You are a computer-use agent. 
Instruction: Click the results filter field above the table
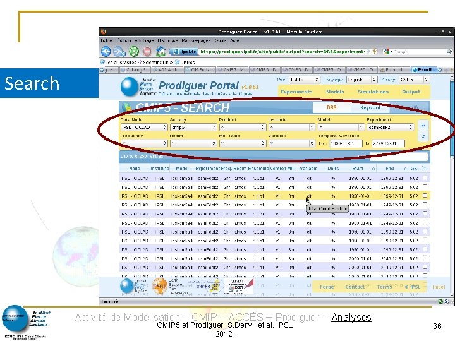[x=399, y=157]
